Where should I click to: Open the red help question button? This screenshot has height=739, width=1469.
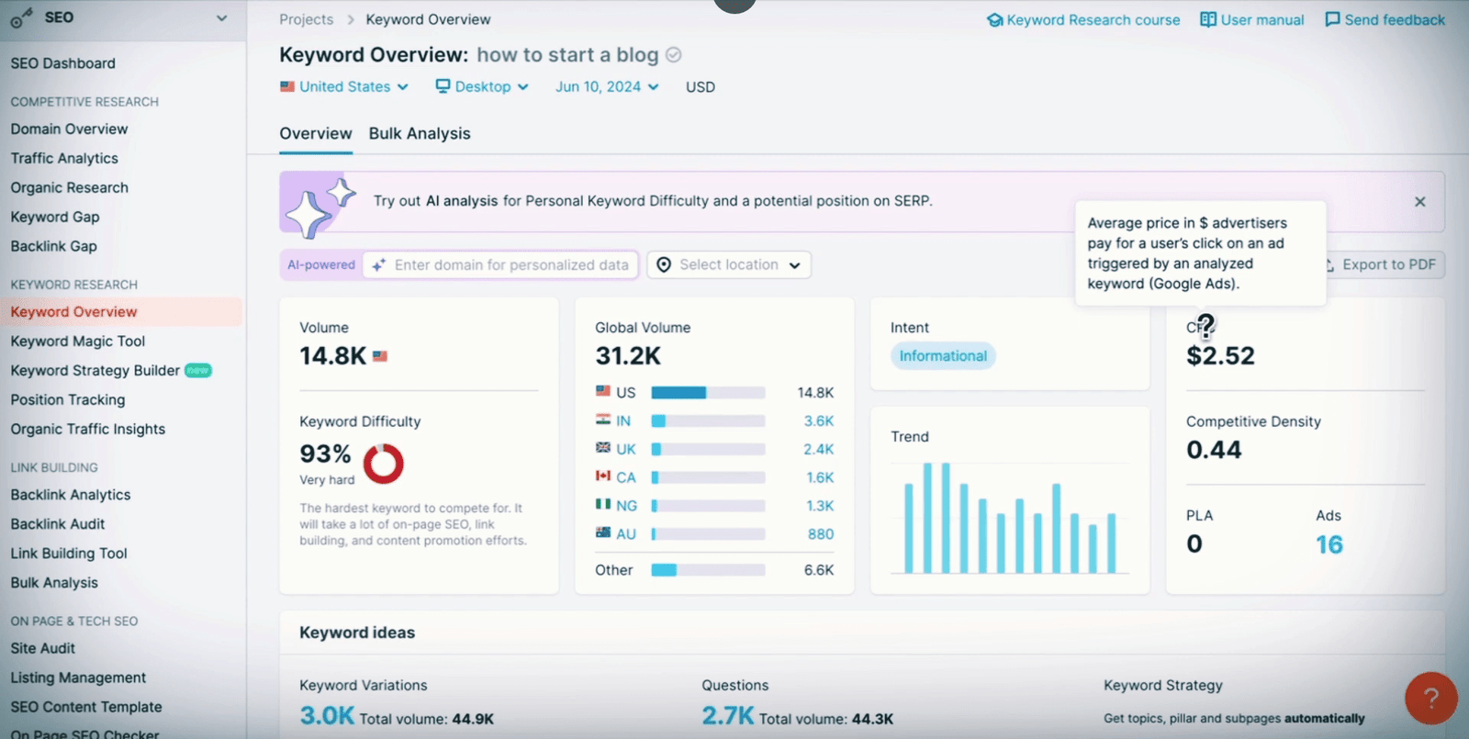pyautogui.click(x=1430, y=699)
